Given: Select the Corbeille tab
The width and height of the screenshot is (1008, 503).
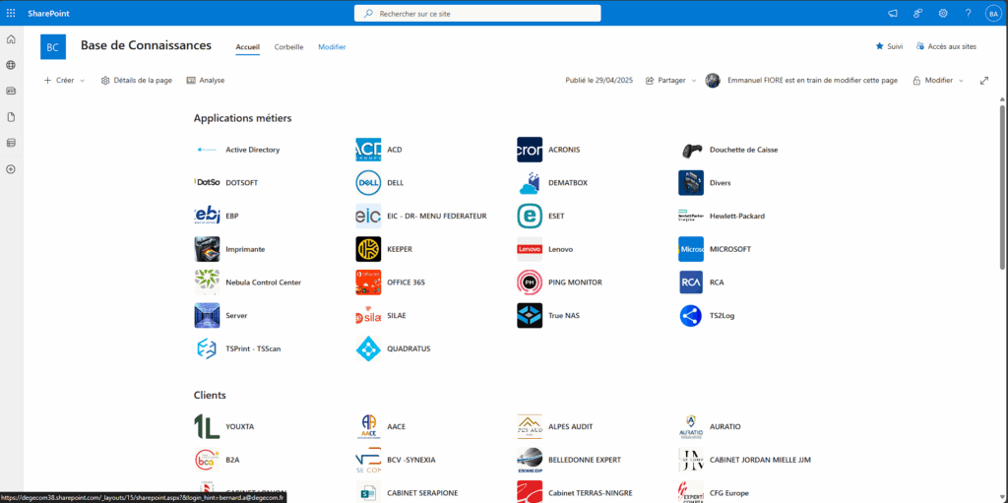Looking at the screenshot, I should pos(288,47).
